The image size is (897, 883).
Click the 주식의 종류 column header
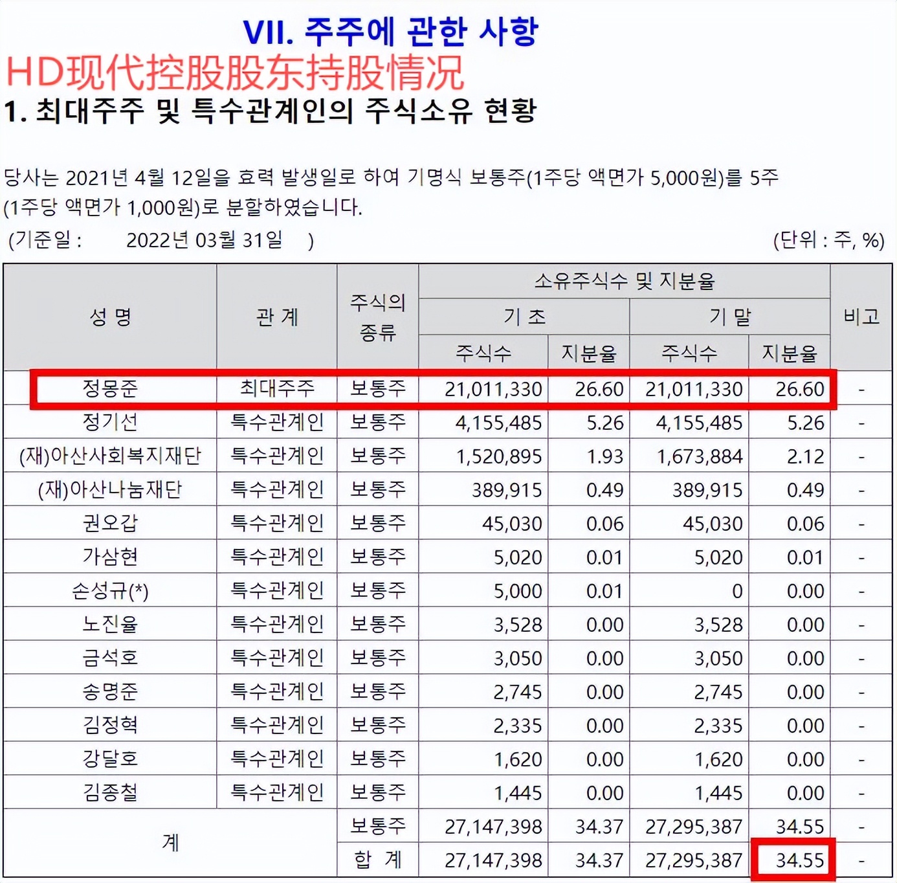(x=378, y=317)
